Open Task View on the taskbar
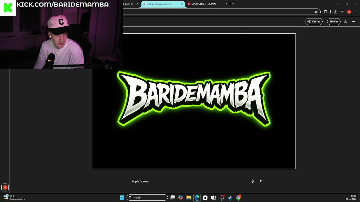360x202 pixels. click(172, 198)
